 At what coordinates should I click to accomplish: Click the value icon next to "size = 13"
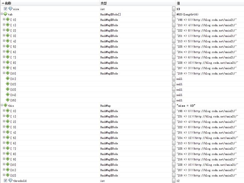point(173,106)
